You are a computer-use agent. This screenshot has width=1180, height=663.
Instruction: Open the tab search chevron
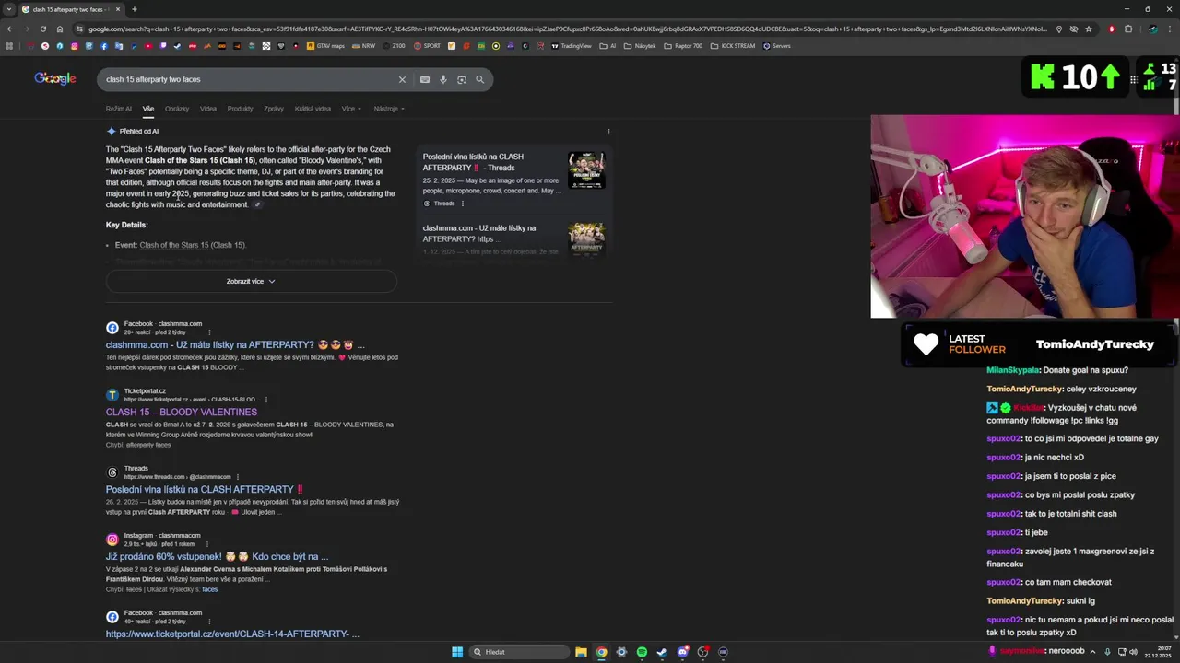pos(9,9)
